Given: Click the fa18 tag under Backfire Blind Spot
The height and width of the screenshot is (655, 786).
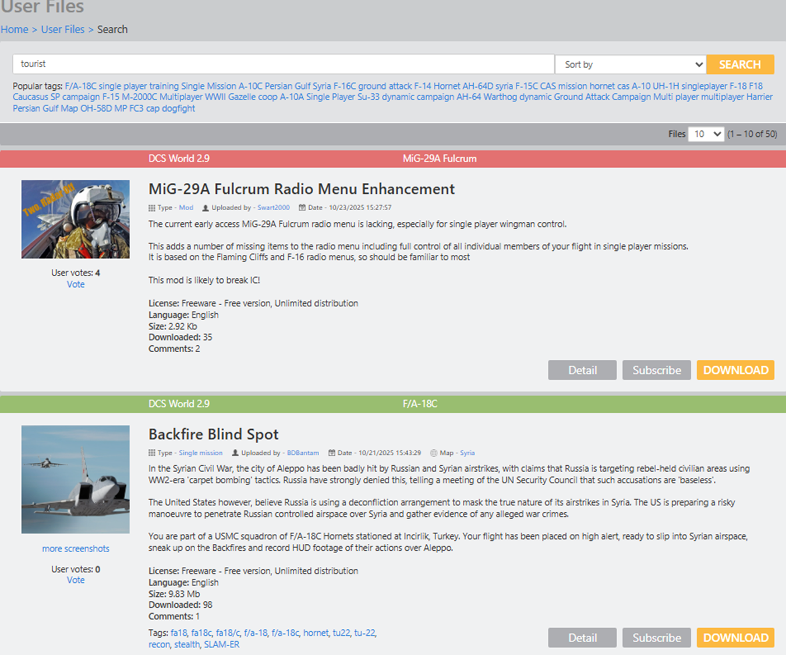Looking at the screenshot, I should tap(179, 633).
